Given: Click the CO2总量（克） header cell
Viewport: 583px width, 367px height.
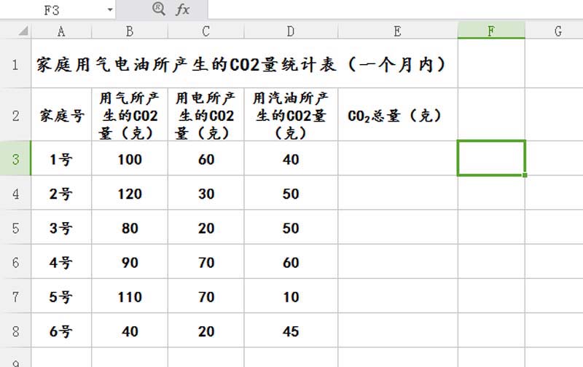Looking at the screenshot, I should (x=398, y=115).
